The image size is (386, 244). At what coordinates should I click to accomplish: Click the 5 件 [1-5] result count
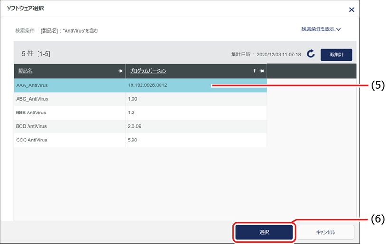click(36, 54)
